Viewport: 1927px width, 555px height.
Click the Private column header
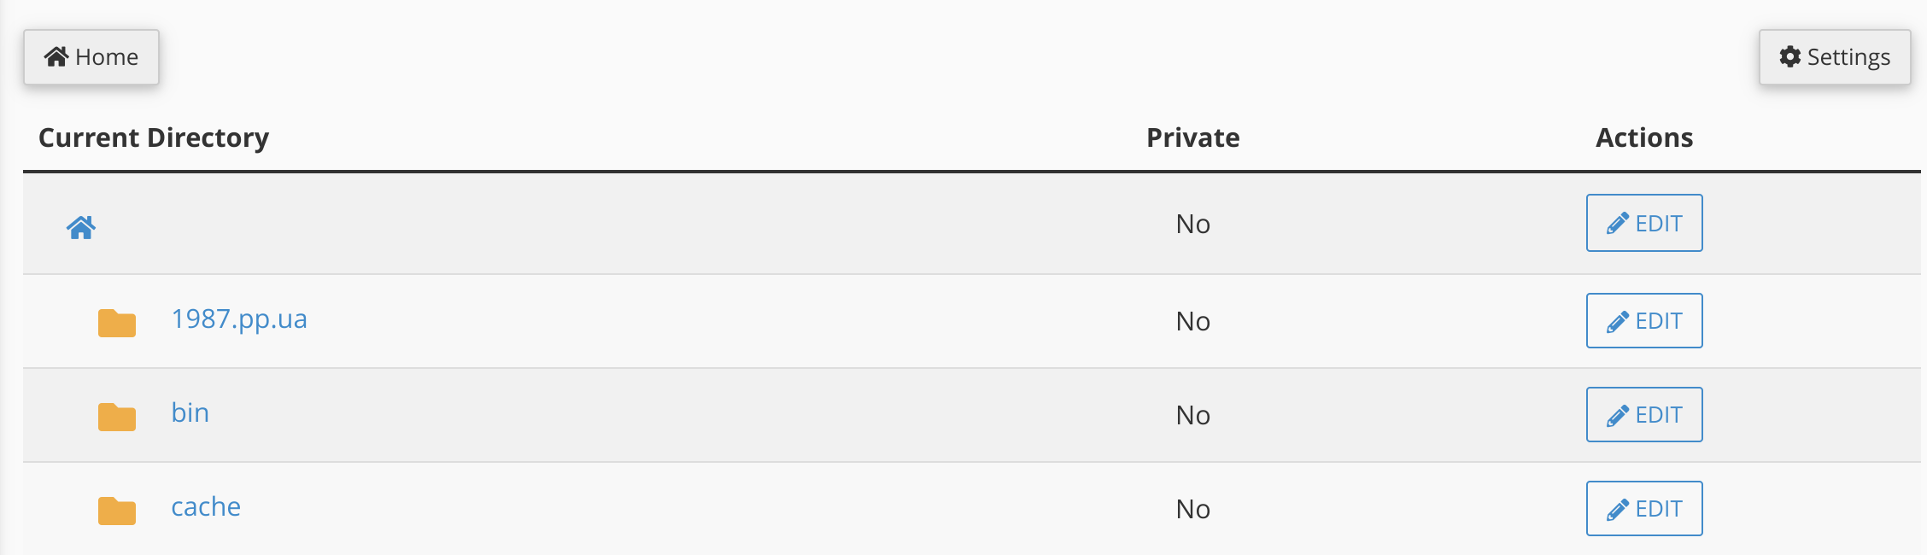(1192, 138)
